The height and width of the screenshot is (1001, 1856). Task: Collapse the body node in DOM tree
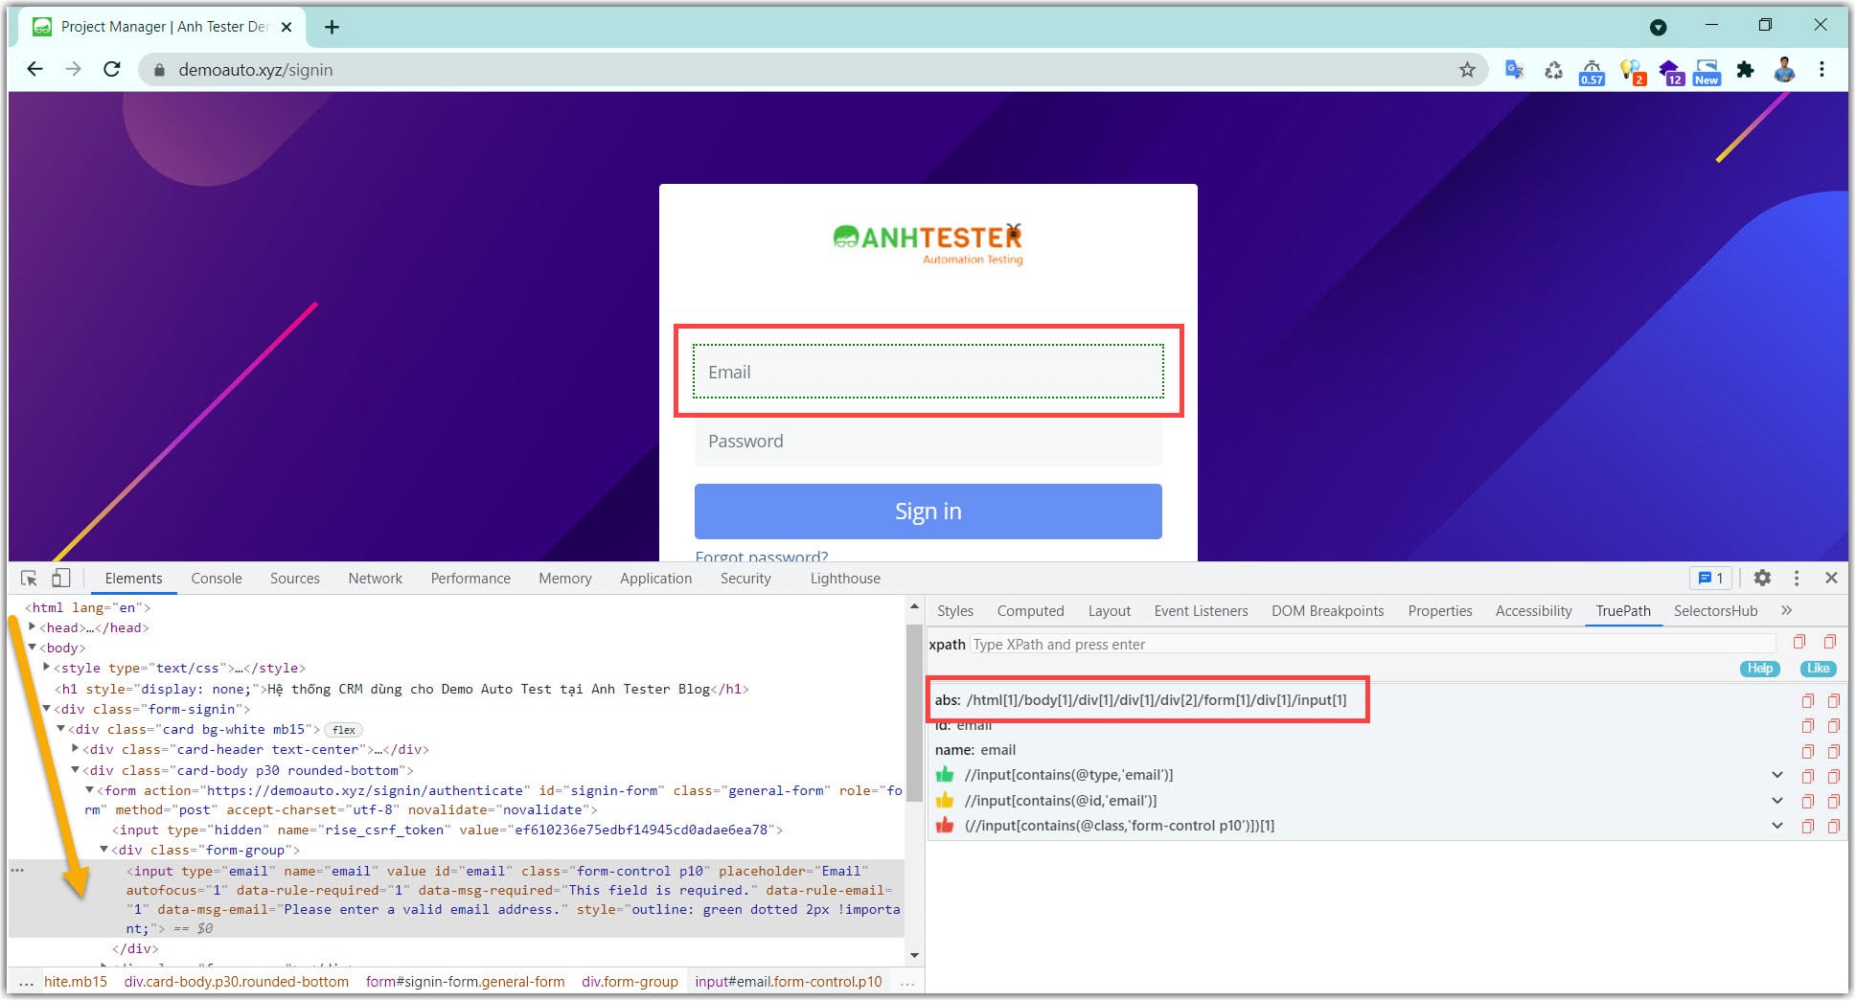pos(33,648)
